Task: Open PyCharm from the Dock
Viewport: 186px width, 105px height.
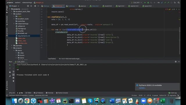Action: [65, 101]
